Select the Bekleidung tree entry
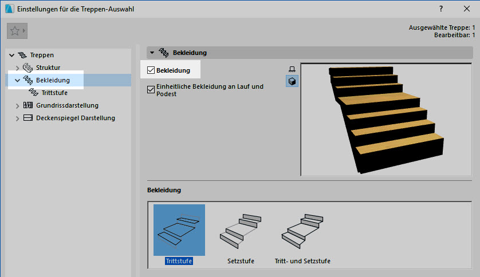The width and height of the screenshot is (480, 277). tap(53, 80)
